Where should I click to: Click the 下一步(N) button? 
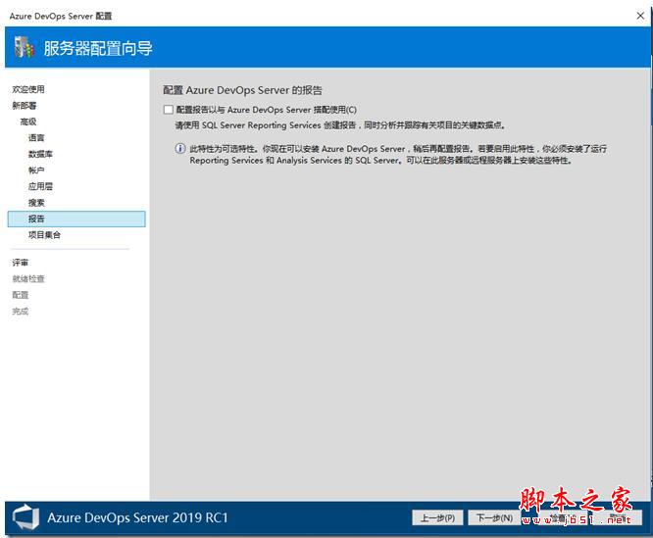coord(494,518)
